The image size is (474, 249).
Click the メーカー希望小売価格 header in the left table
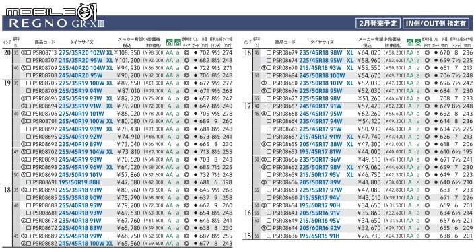[x=139, y=39]
